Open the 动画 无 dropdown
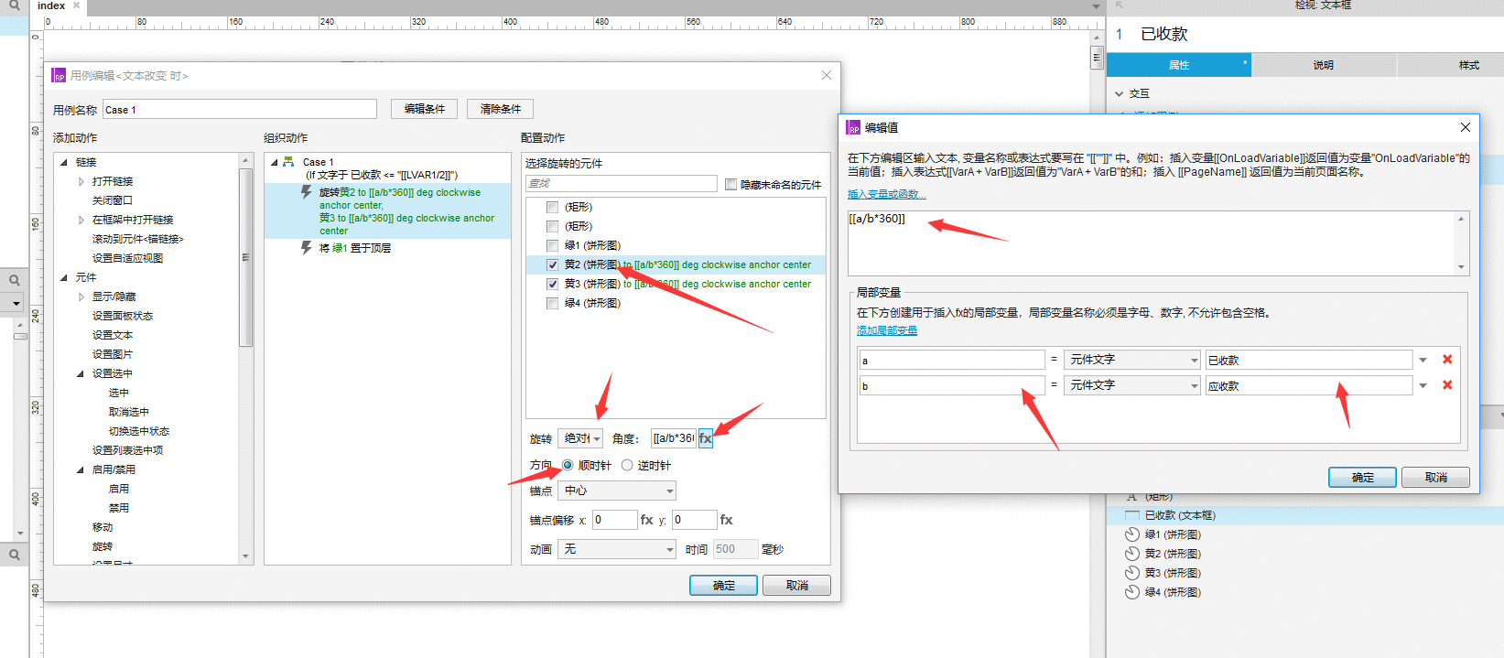1504x658 pixels. click(x=618, y=549)
